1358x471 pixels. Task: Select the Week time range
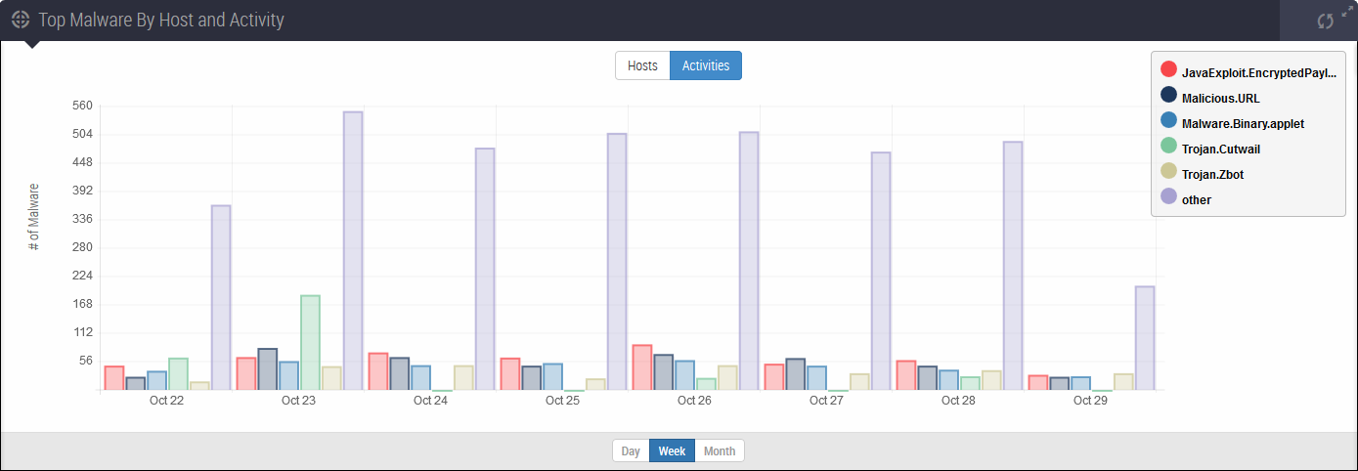tap(672, 450)
